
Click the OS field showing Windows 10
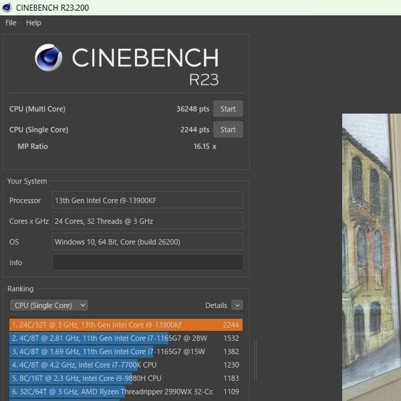(148, 242)
